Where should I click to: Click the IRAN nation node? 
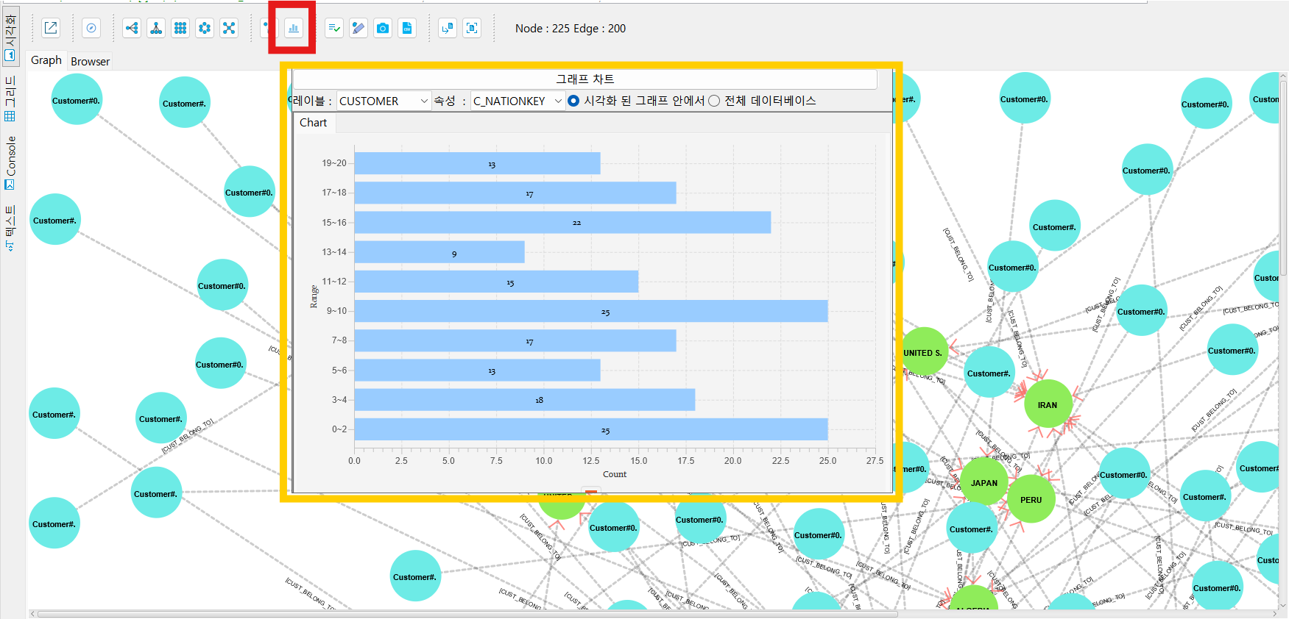click(x=1048, y=405)
